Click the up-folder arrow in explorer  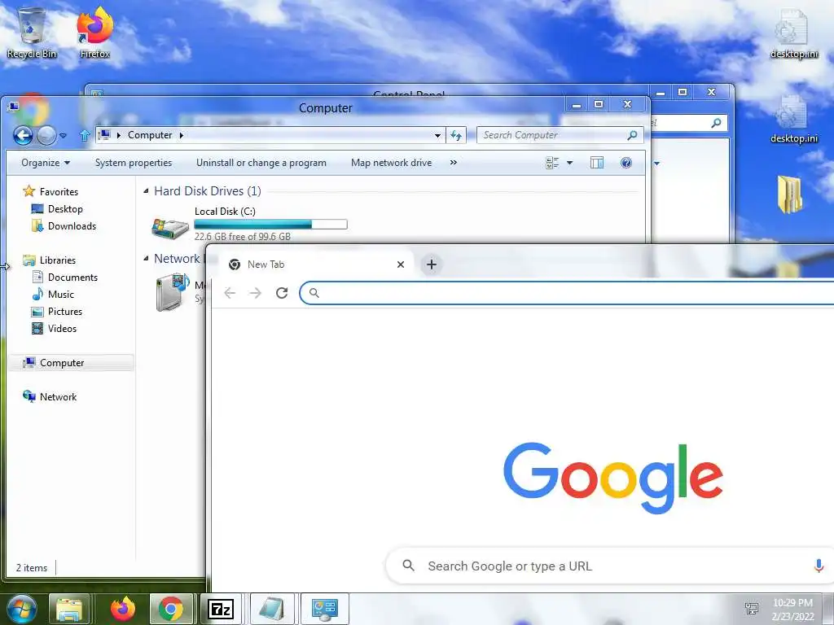click(84, 136)
